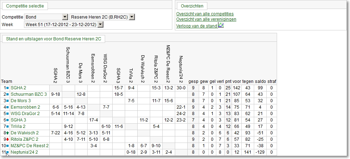The image size is (350, 159).
Task: Click blue square icon beside SGHA 2 rank
Action: [x=8, y=88]
